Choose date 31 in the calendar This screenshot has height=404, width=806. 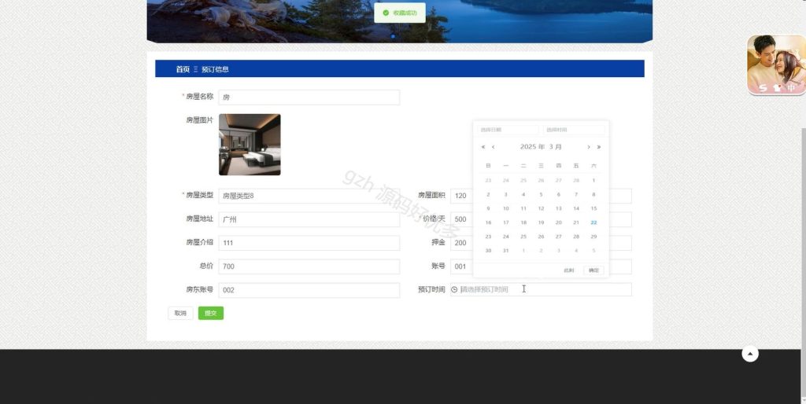[x=506, y=251]
